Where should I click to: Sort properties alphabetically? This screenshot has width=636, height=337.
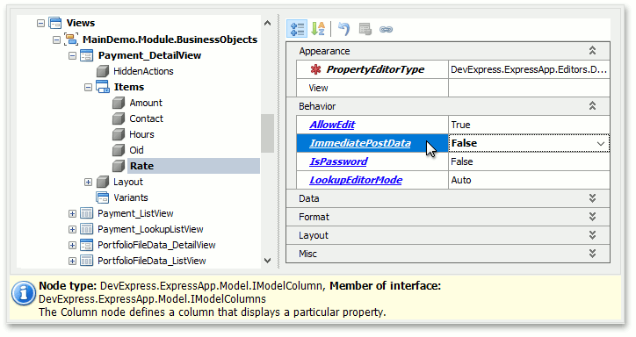(x=318, y=29)
